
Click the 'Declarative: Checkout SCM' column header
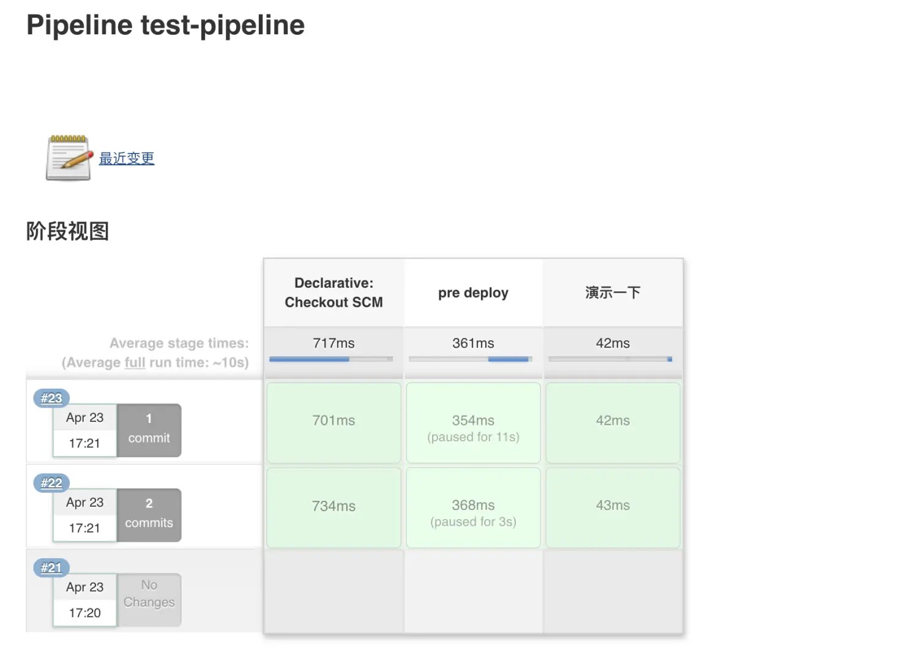tap(333, 293)
